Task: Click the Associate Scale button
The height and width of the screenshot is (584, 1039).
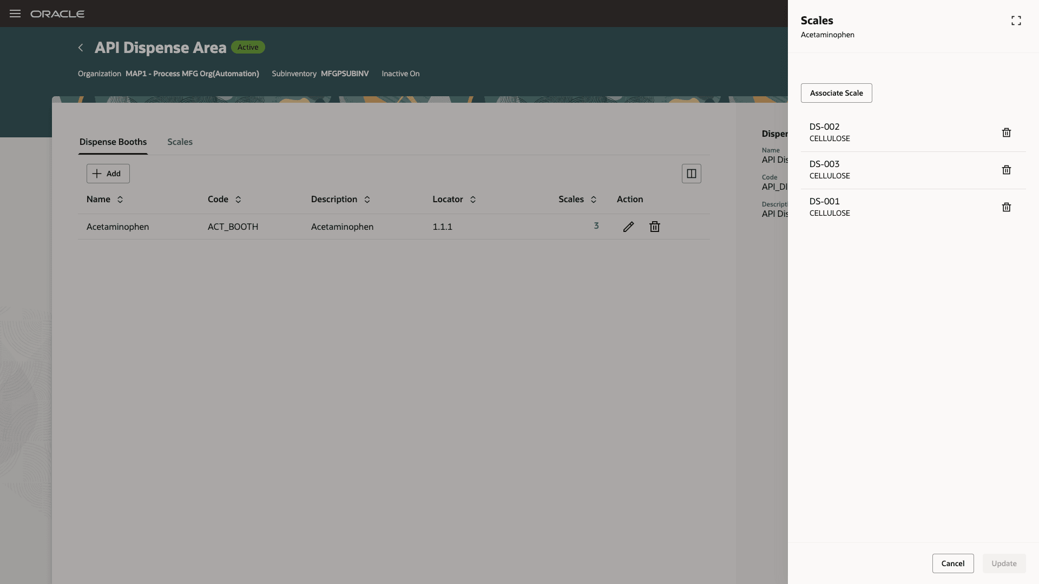Action: 836,93
